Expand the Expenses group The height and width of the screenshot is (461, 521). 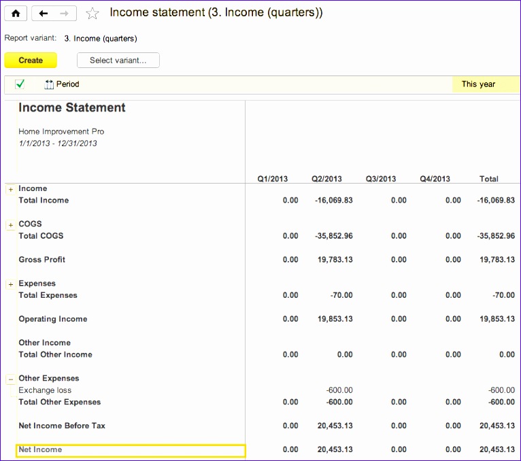11,284
